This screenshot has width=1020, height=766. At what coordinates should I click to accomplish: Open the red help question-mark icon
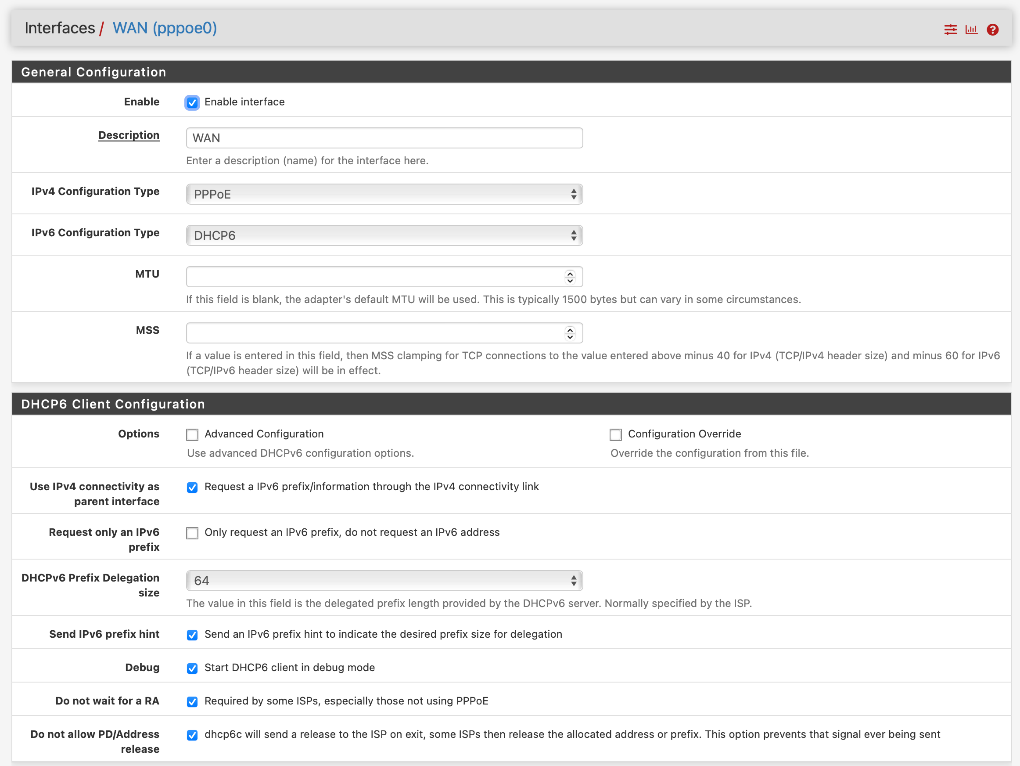click(x=992, y=29)
